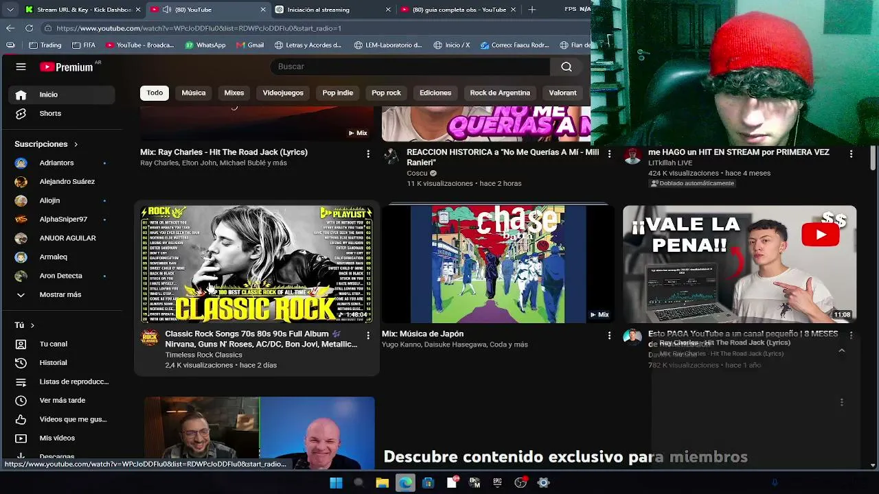
Task: Open Listas de reproducción sidebar item
Action: [62, 381]
